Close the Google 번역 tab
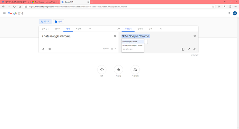This screenshot has width=239, height=129. coord(88,2)
